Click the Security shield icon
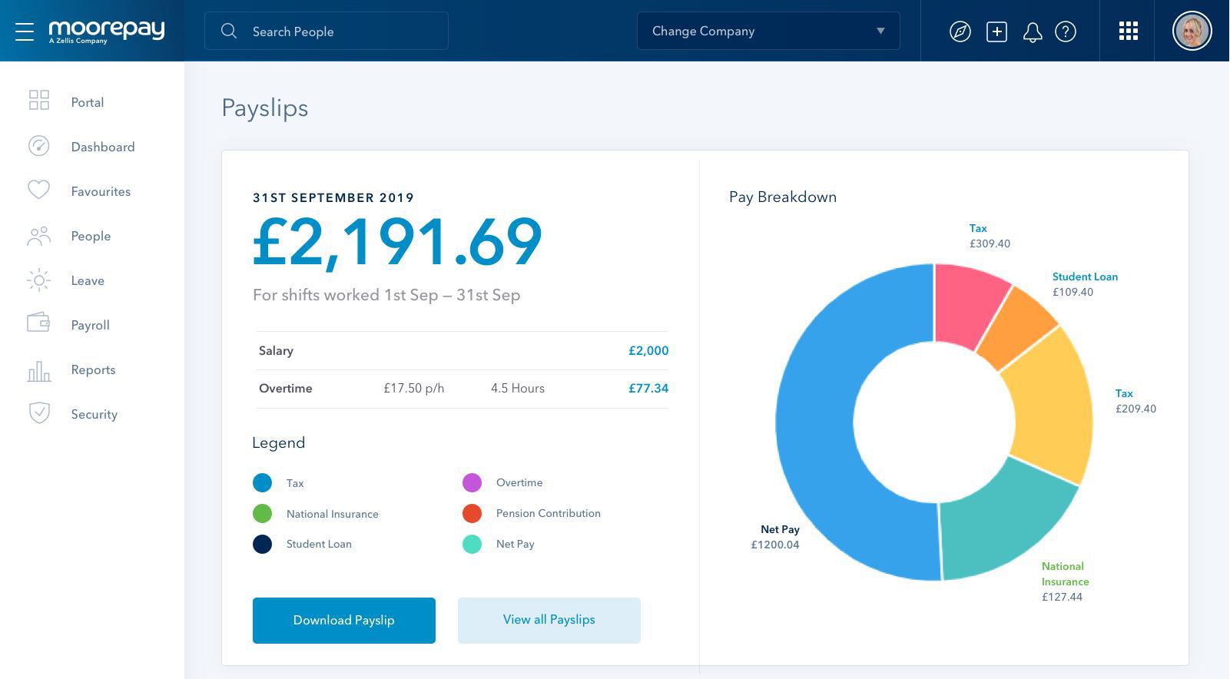This screenshot has width=1230, height=679. point(38,413)
